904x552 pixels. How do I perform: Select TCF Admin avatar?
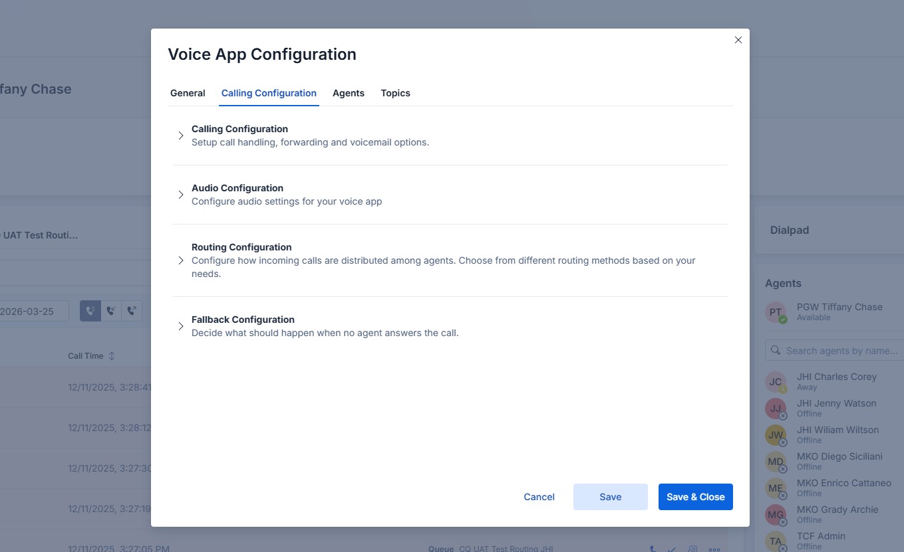(x=776, y=541)
